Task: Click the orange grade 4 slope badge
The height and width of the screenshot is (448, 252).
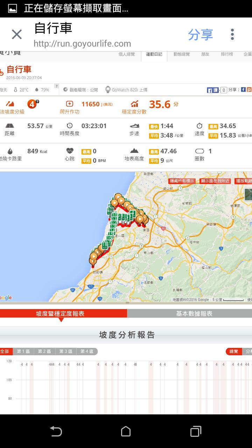Action: pos(32,104)
